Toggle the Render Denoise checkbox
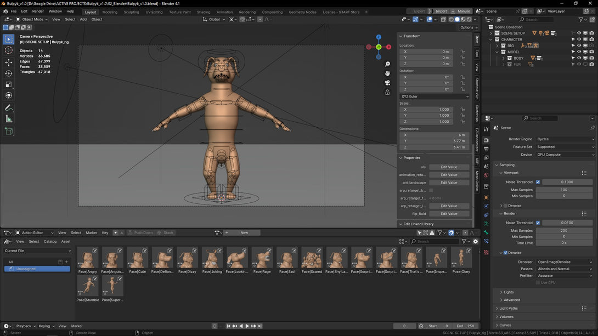The image size is (598, 336). [x=505, y=253]
